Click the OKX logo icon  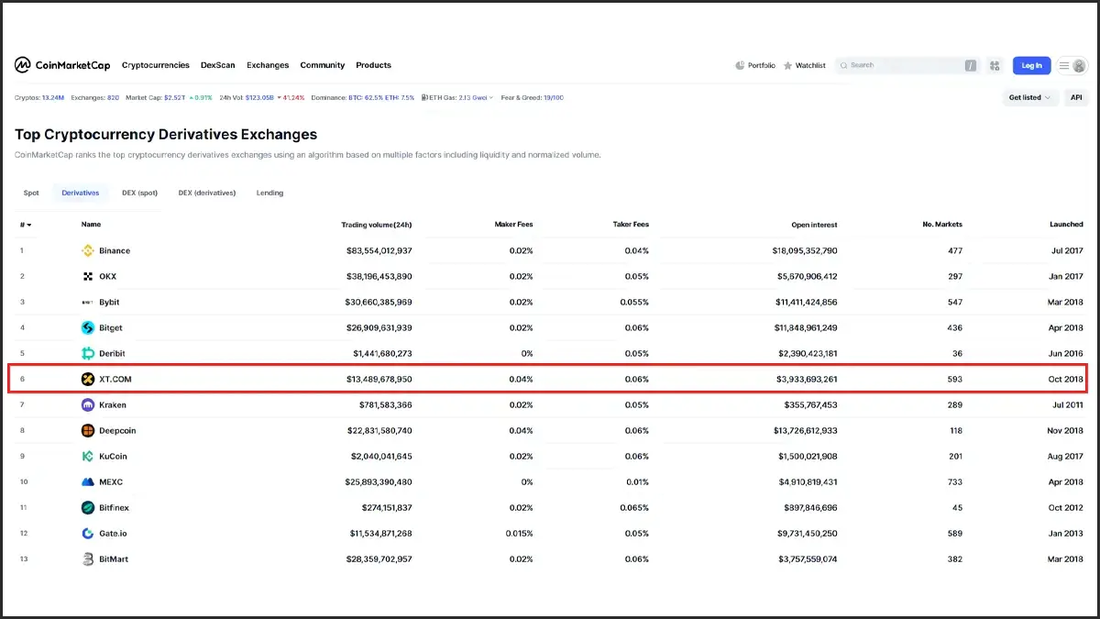[88, 276]
